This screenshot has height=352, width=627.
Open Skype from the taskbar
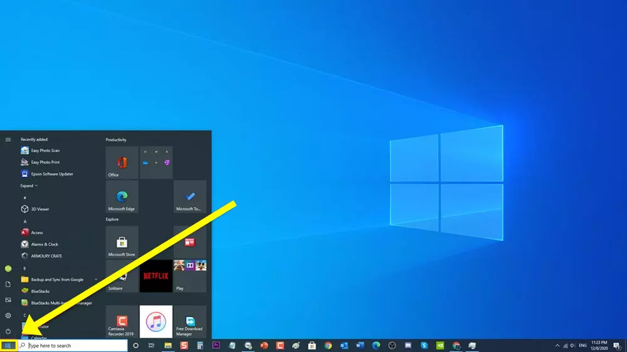pos(424,346)
